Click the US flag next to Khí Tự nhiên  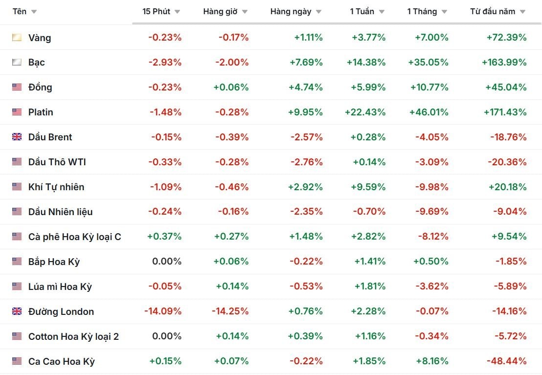coord(17,187)
